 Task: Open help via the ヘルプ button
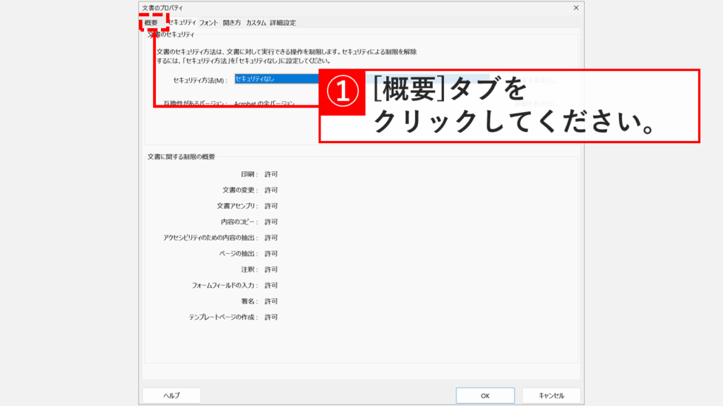(170, 395)
